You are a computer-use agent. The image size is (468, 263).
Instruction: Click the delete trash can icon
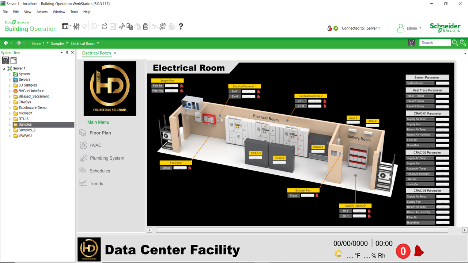146,26
